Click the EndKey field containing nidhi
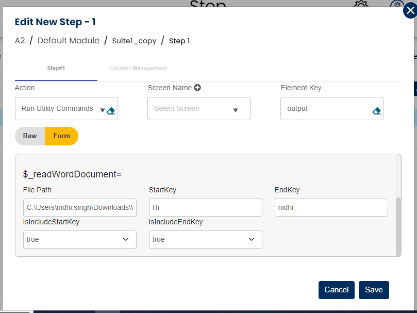The height and width of the screenshot is (313, 417). point(331,207)
